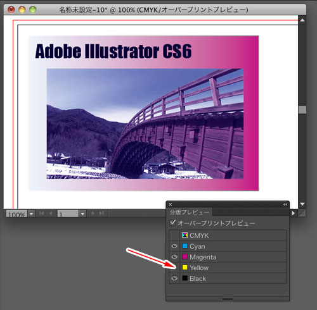Go to next artboard
317x310 pixels.
pos(93,213)
